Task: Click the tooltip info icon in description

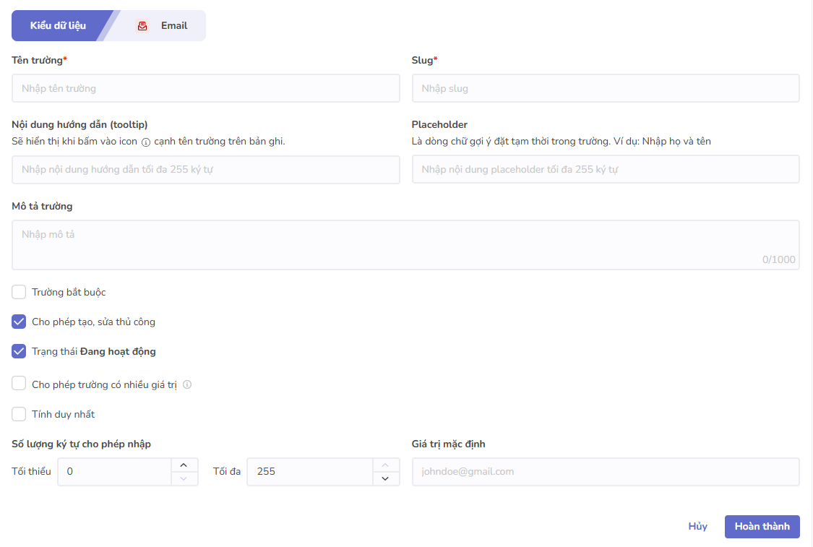Action: tap(145, 142)
